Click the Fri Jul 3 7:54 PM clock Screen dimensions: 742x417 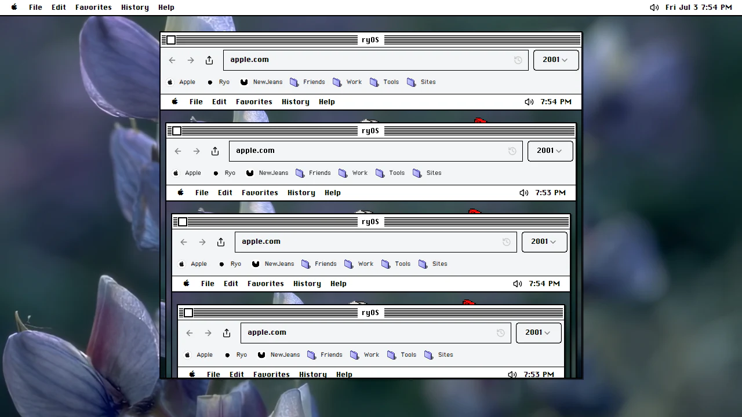699,8
